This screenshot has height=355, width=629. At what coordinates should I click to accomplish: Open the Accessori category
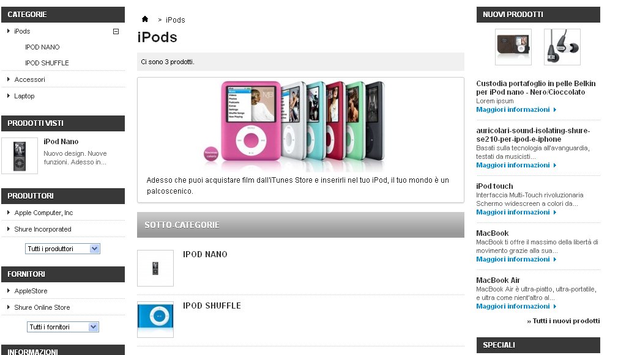click(30, 79)
